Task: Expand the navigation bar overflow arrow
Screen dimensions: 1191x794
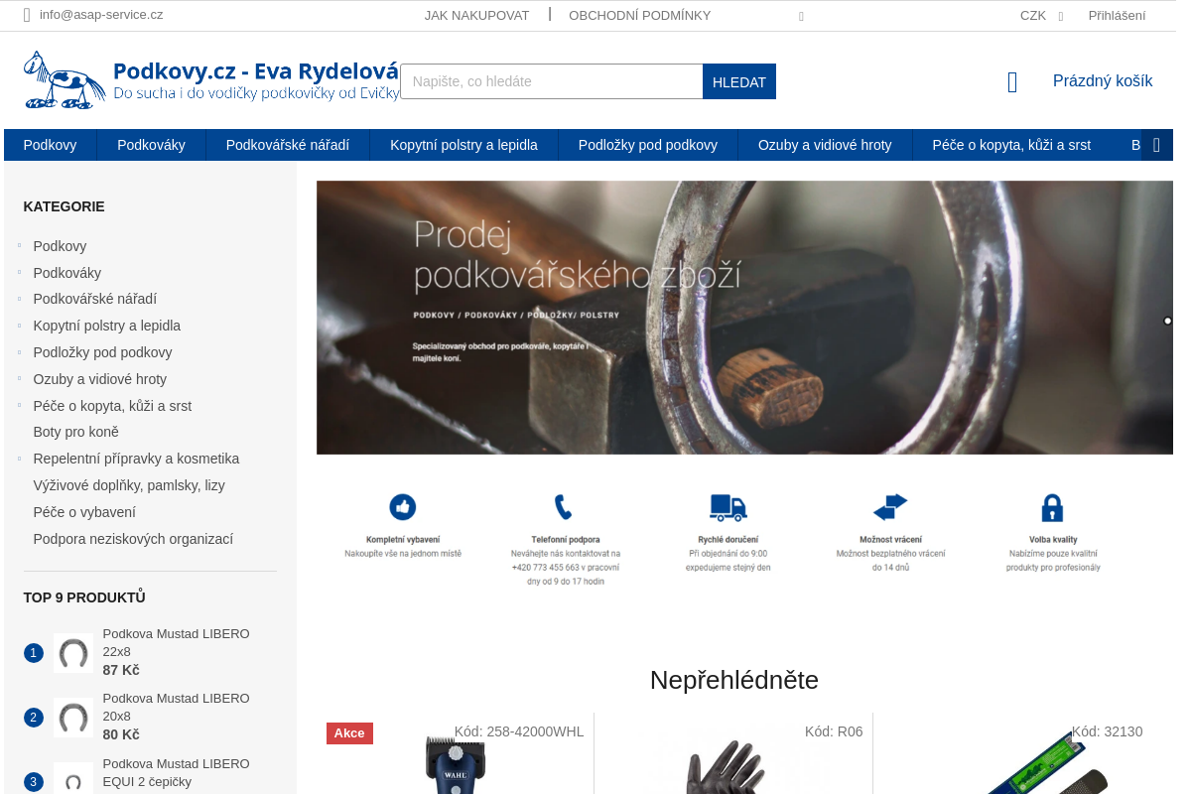Action: (1157, 145)
